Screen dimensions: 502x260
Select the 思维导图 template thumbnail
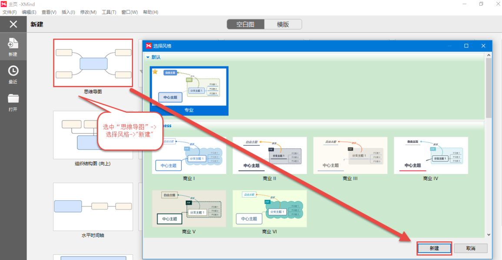93,63
